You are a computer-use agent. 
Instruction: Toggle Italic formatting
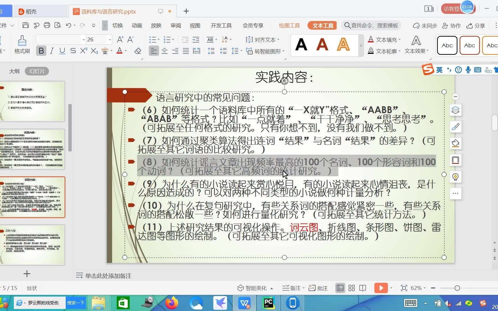pyautogui.click(x=52, y=51)
